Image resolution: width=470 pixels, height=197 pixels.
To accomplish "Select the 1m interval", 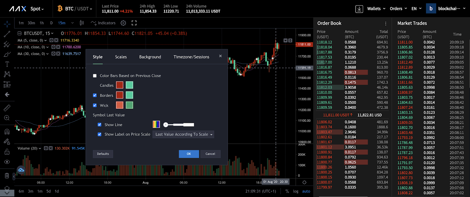I will 21,23.
